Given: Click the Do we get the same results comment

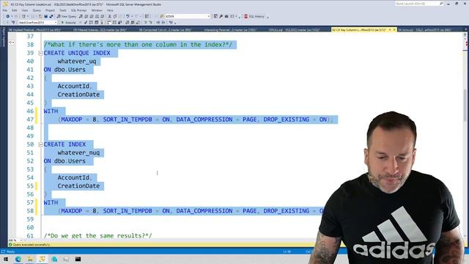Looking at the screenshot, I should coord(97,235).
